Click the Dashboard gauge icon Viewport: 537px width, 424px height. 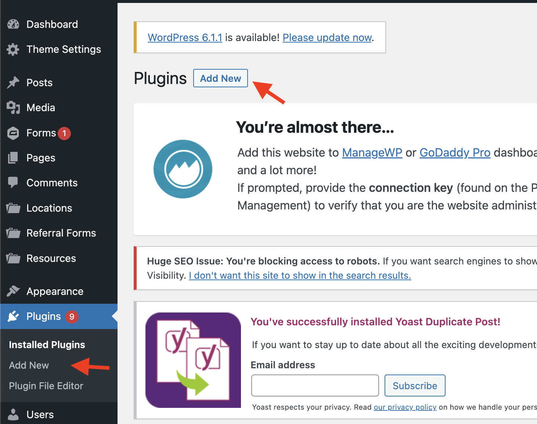(x=13, y=24)
